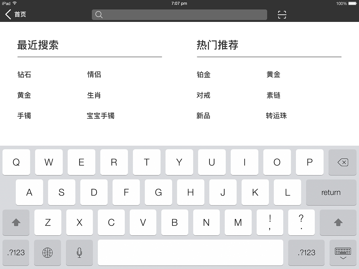Image resolution: width=359 pixels, height=269 pixels.
Task: Tap the A key
Action: 29,193
